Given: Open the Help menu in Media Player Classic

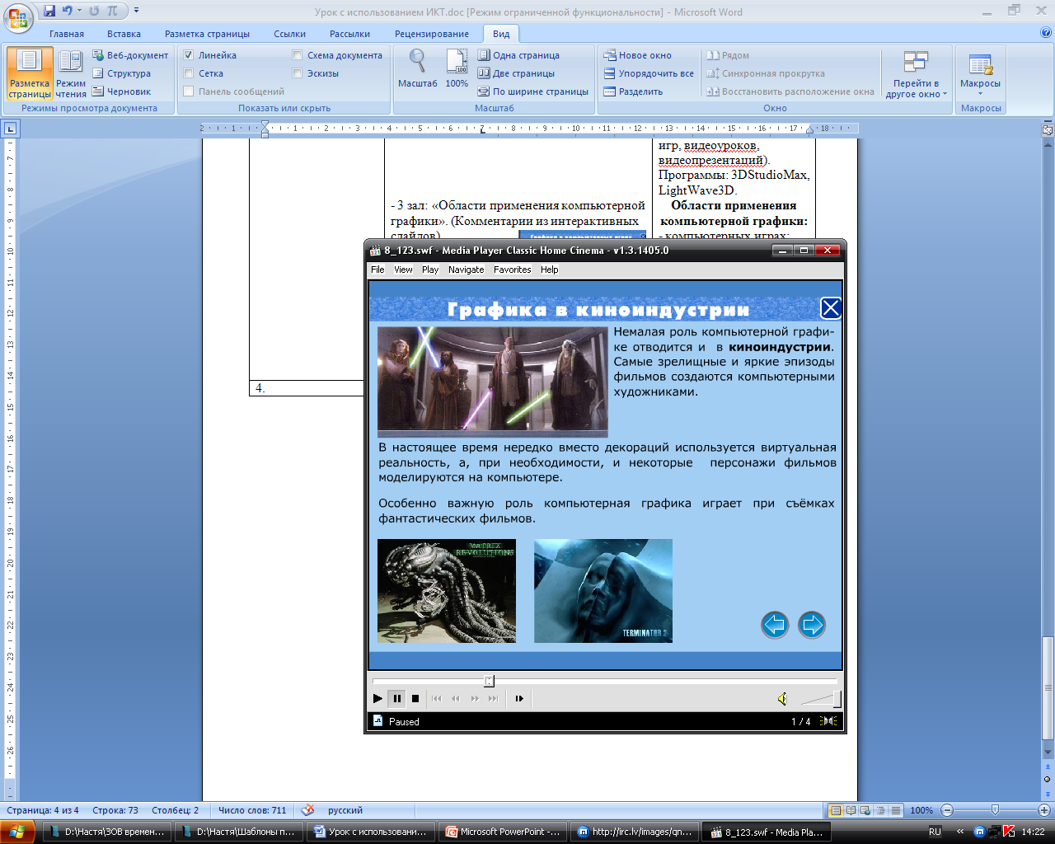Looking at the screenshot, I should [x=550, y=270].
